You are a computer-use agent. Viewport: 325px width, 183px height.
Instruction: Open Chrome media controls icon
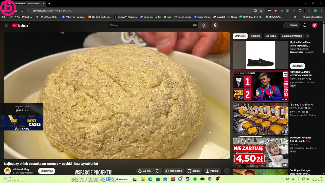(309, 11)
